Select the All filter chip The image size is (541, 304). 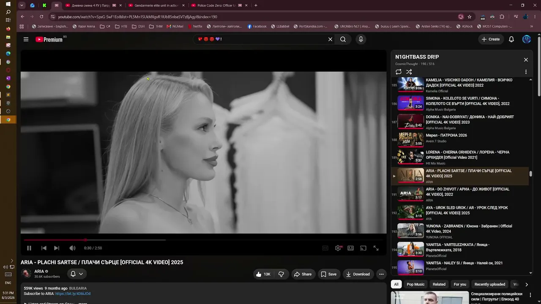click(396, 285)
